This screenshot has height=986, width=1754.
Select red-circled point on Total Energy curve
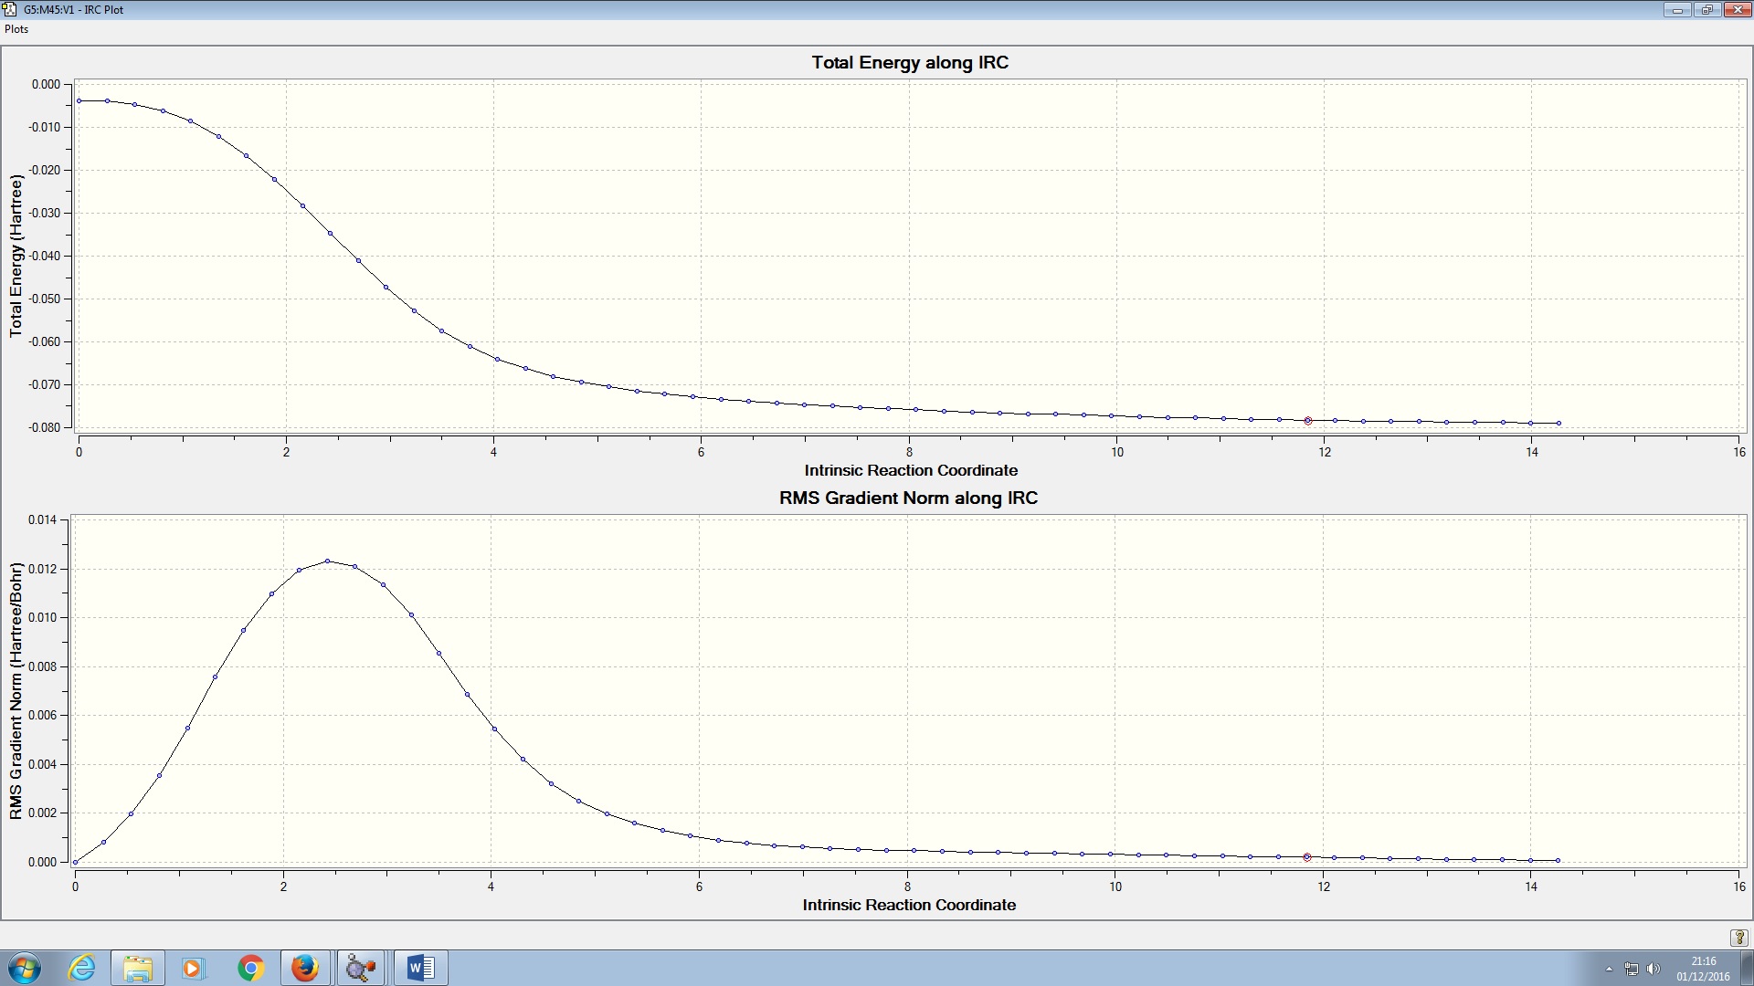[1308, 421]
